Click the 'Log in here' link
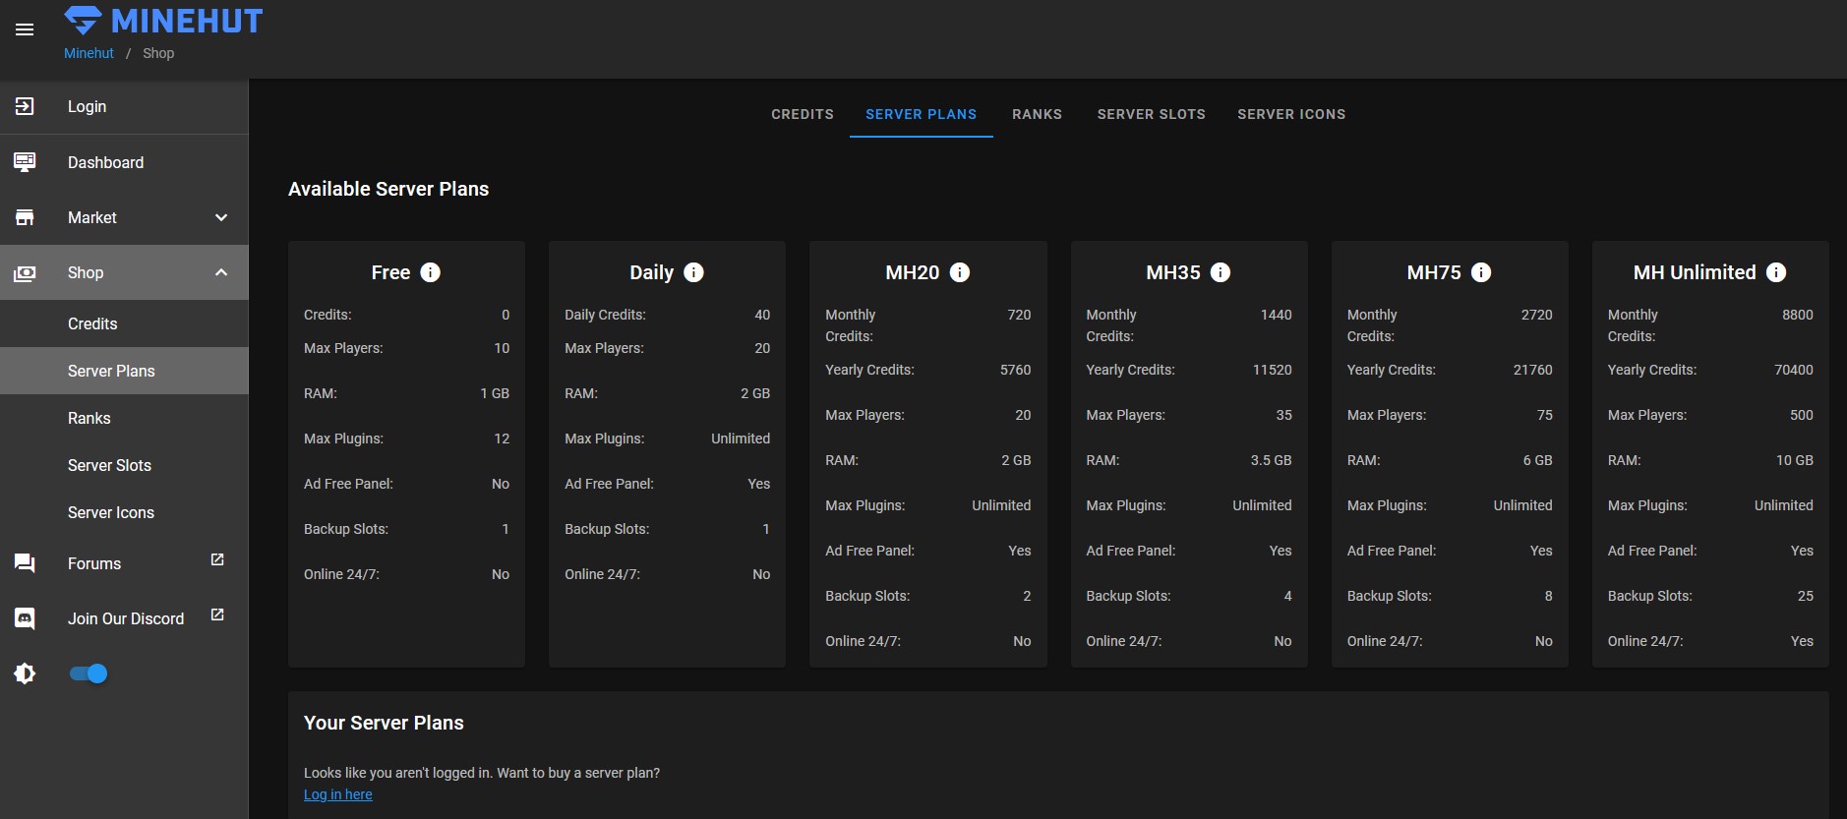The image size is (1847, 819). click(x=337, y=794)
